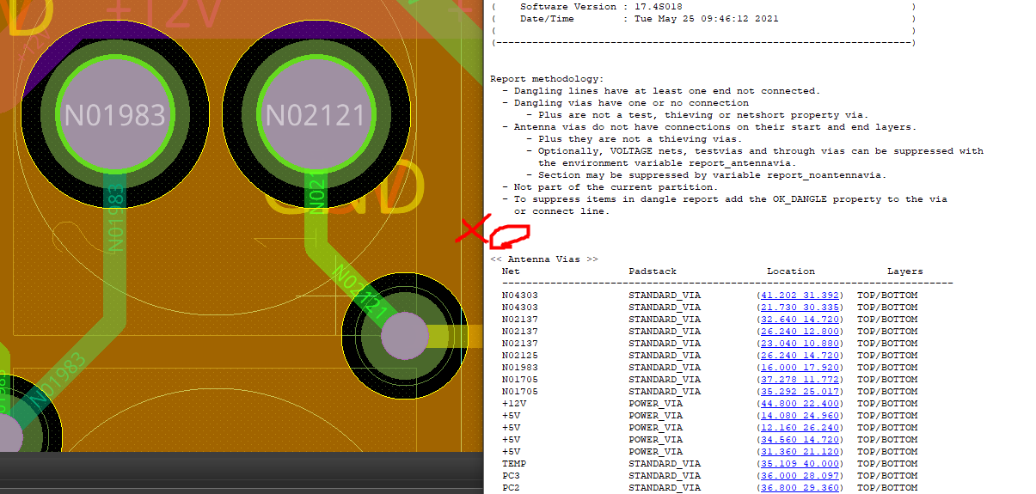
Task: Follow location link 34.560 14.720
Action: coord(800,439)
